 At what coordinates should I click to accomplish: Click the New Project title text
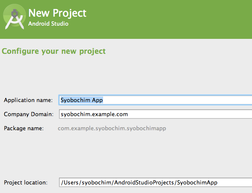point(57,13)
